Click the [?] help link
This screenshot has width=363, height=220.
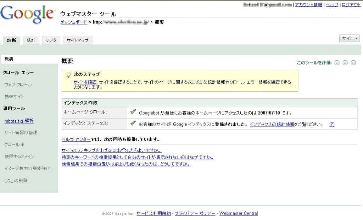point(332,124)
